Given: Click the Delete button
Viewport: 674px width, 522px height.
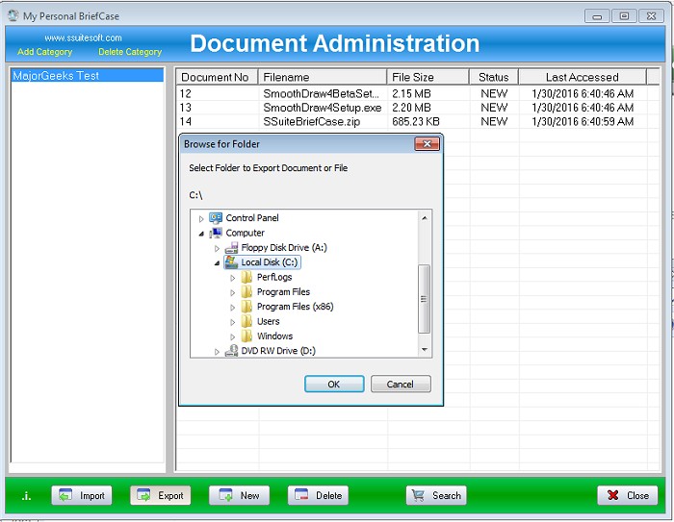Looking at the screenshot, I should [318, 495].
